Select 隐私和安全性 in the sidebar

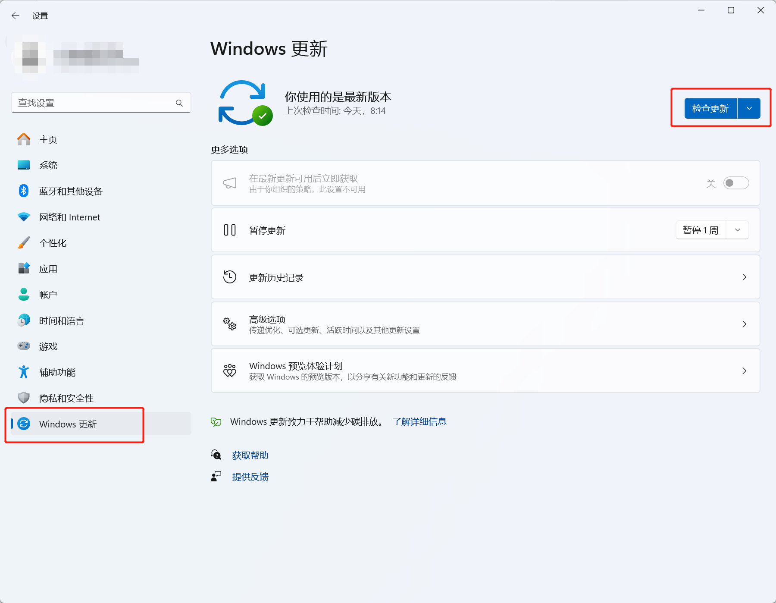click(101, 398)
